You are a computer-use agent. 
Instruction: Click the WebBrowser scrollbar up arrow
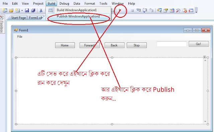click(205, 60)
